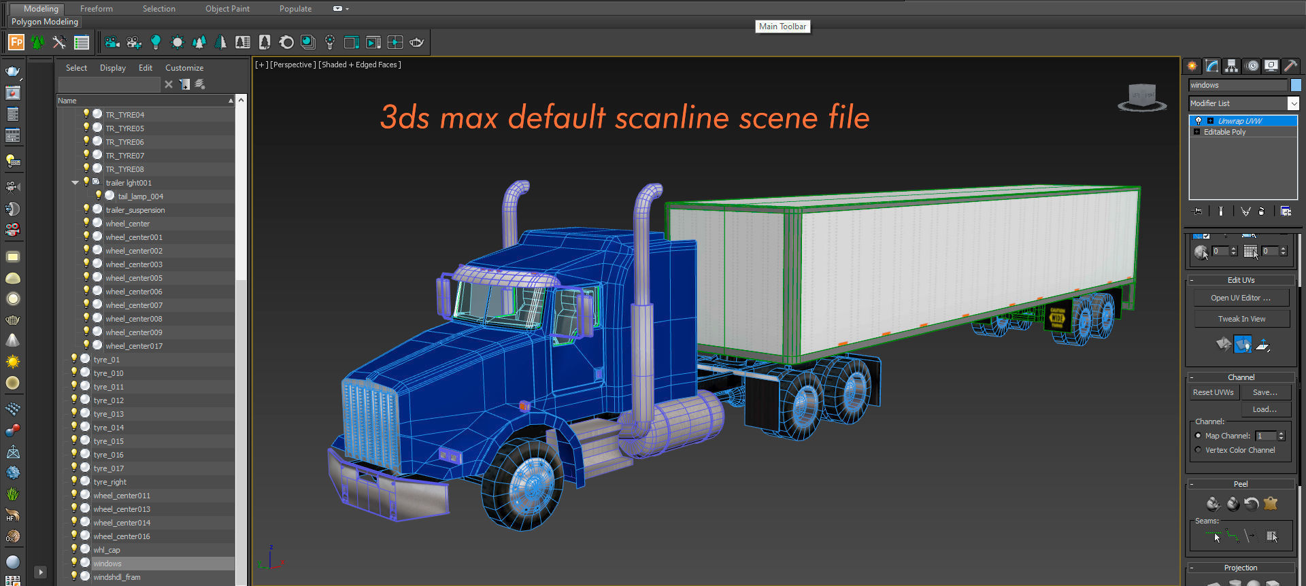Click Configure Modifier Sets icon

(x=1286, y=211)
